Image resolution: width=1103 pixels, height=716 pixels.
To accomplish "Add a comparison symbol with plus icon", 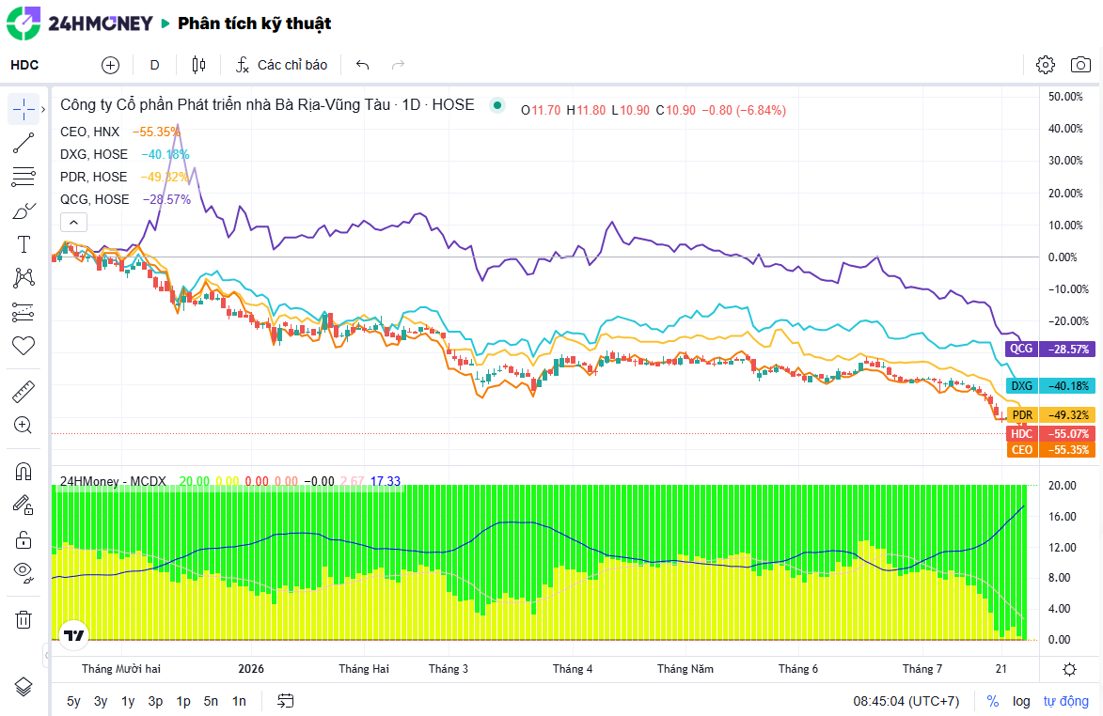I will tap(110, 66).
